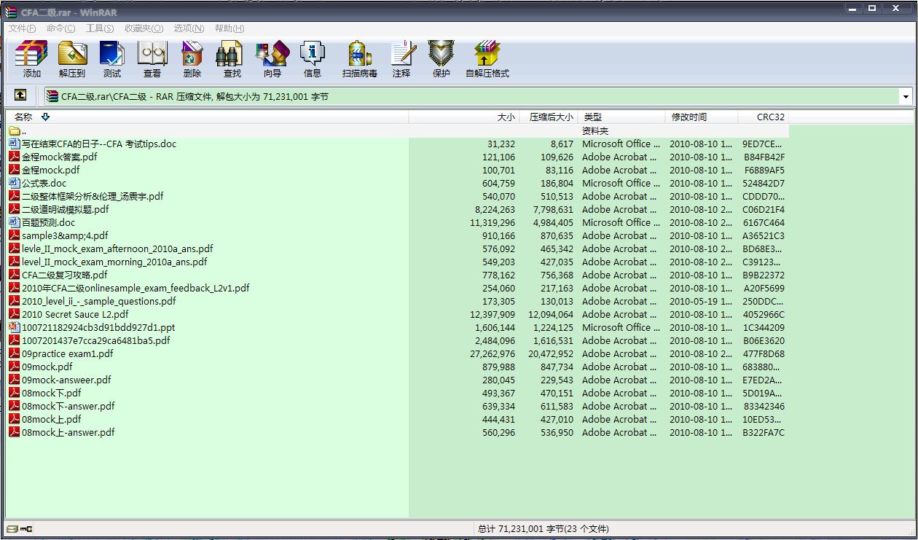Open the 文件(F) menu

coord(23,28)
